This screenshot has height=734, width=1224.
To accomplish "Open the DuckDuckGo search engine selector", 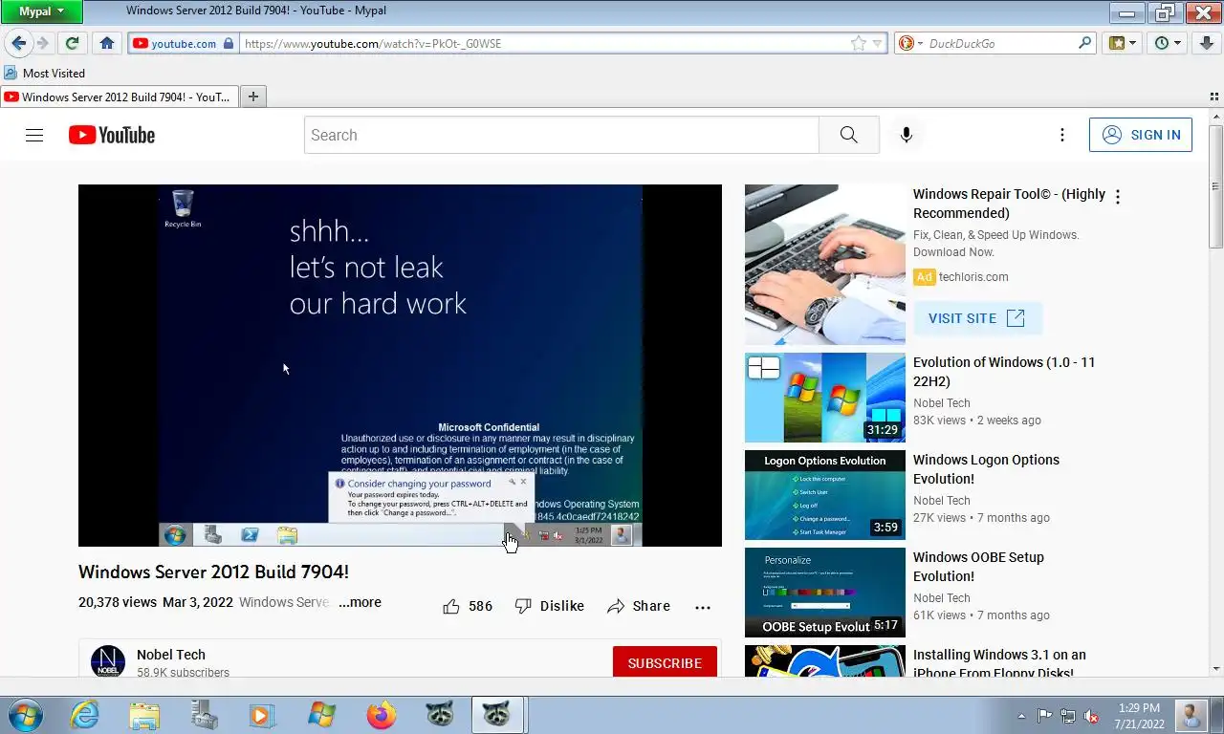I will 909,43.
